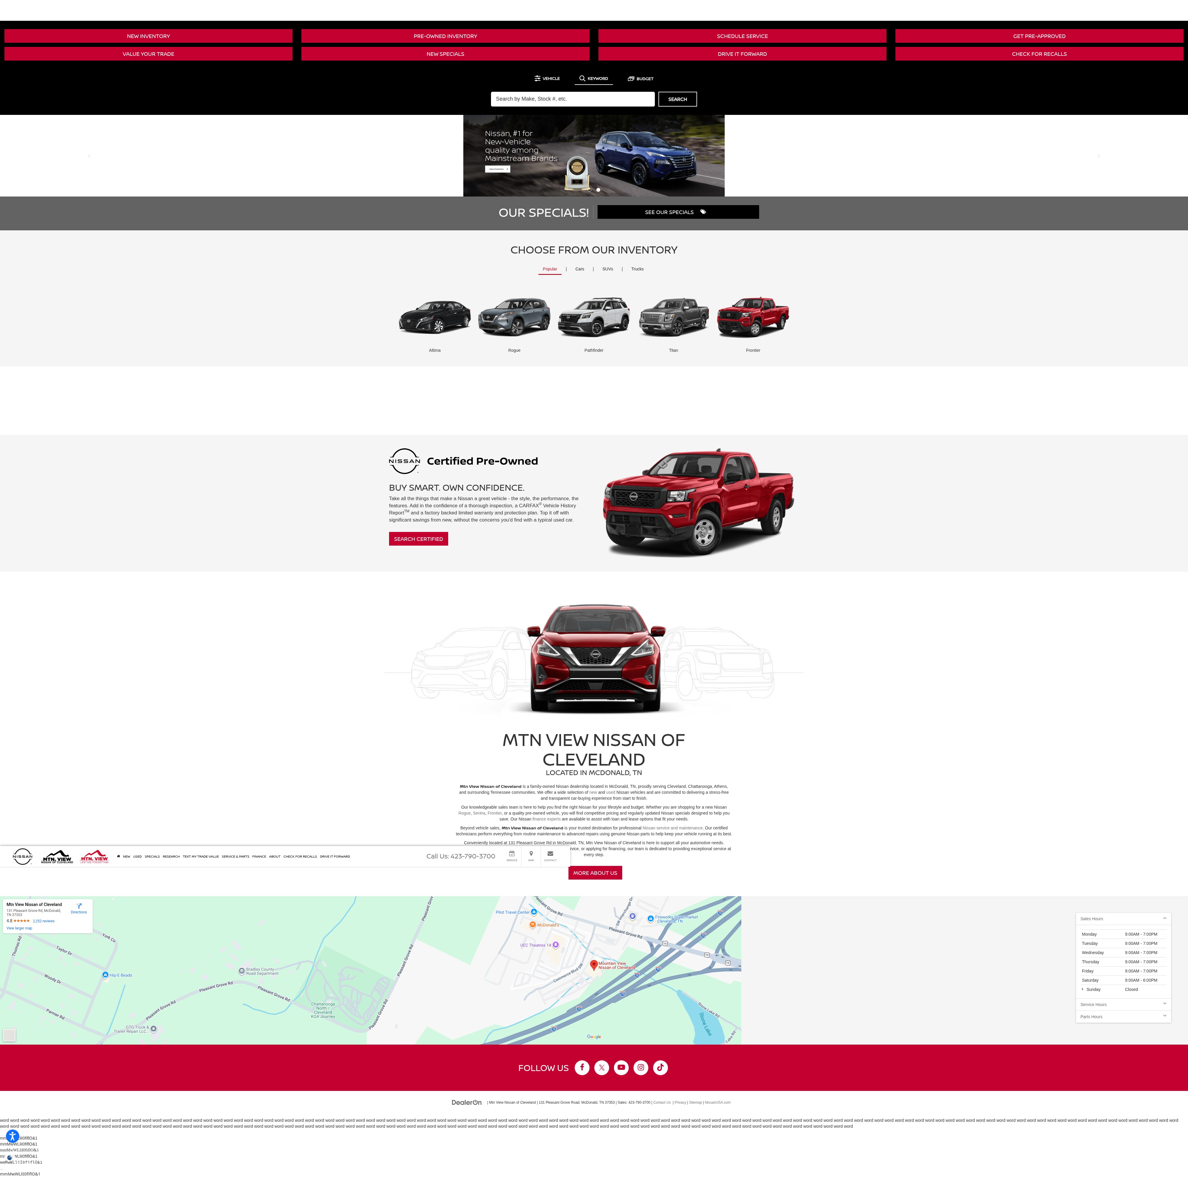
Task: Click into the Search by Make, Stock # field
Action: point(573,99)
